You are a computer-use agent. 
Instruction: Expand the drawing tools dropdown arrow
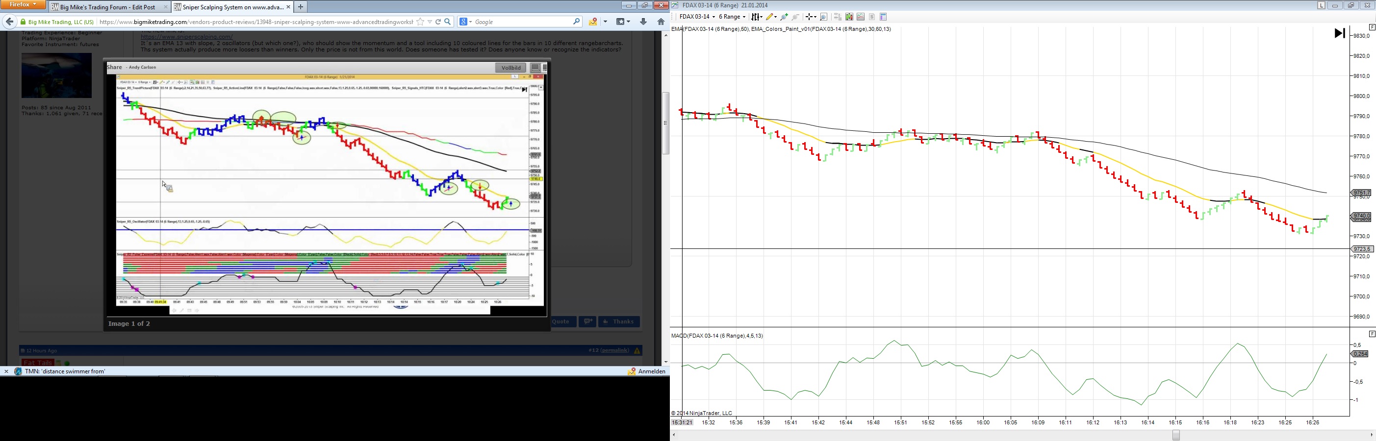tap(775, 17)
